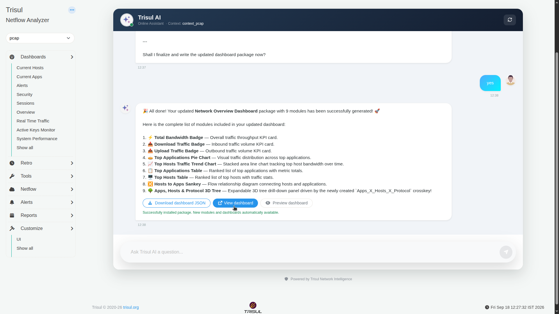
Task: Expand the Reports section chevron
Action: click(72, 215)
